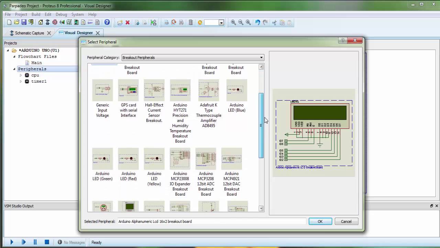Select the Arduino MCP23008 IO Expander board
This screenshot has width=440, height=248.
pos(180,173)
